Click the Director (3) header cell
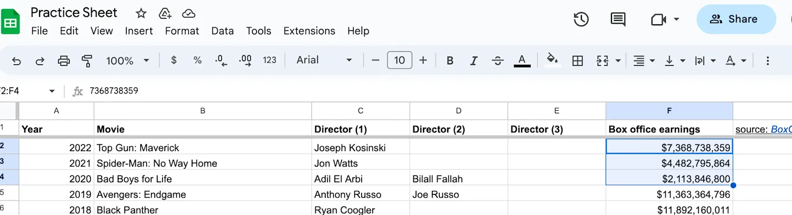 pos(557,129)
